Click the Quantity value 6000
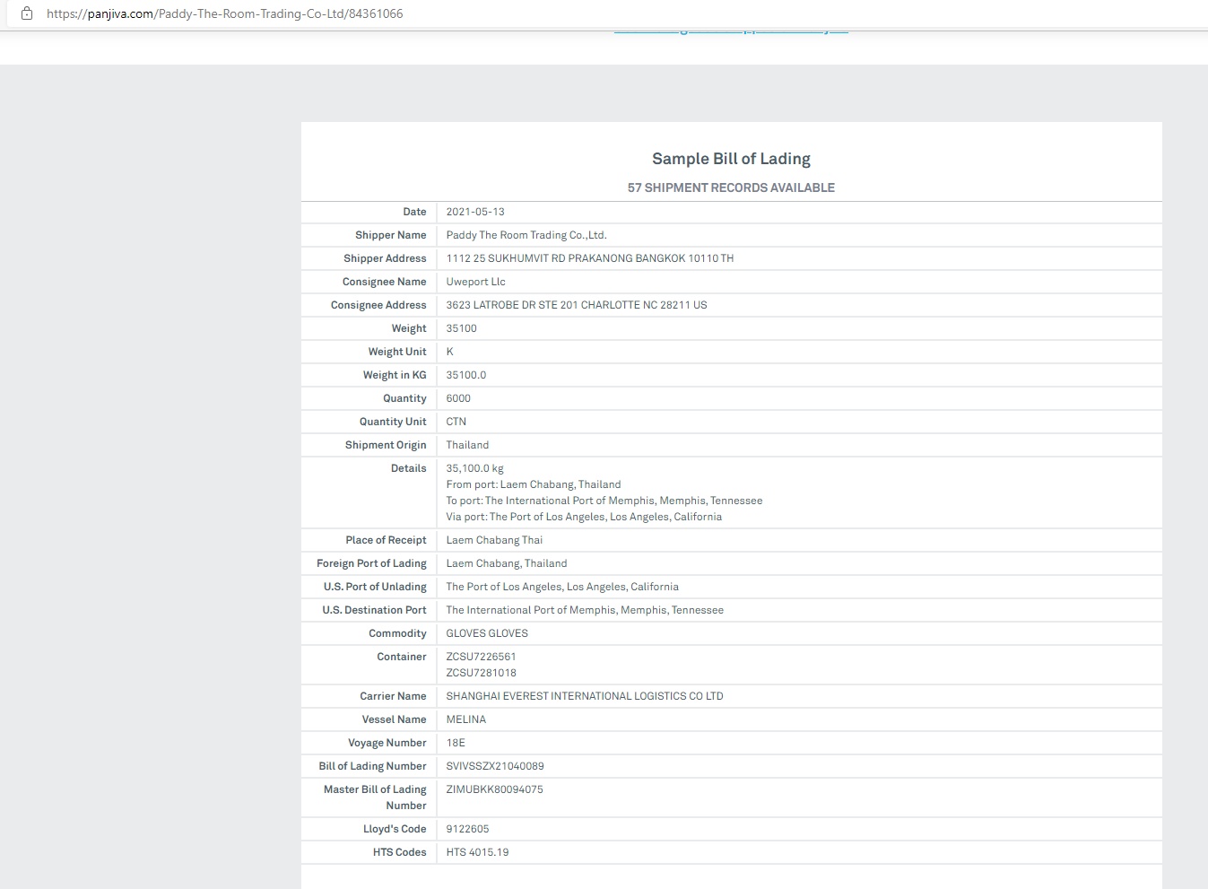The width and height of the screenshot is (1208, 889). [458, 398]
